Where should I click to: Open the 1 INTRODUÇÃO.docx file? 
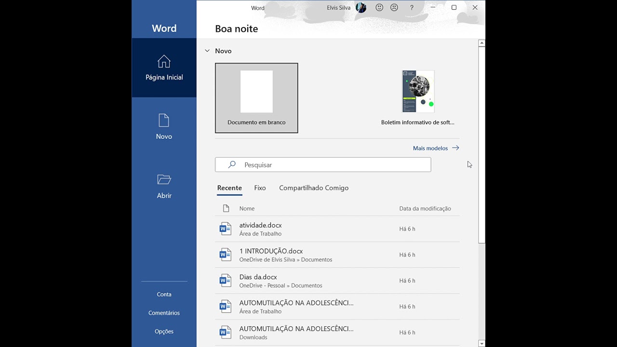[337, 254]
